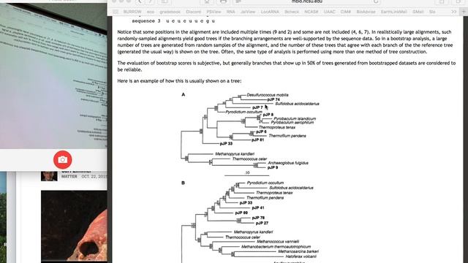Screen dimensions: 468x263
Task: Open the gradebook bookmark
Action: click(x=170, y=12)
